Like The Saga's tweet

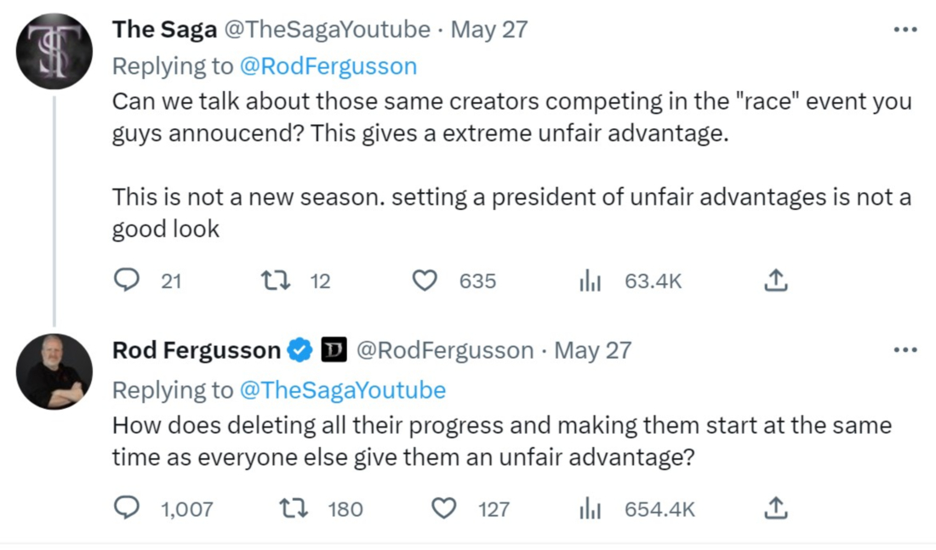[424, 281]
